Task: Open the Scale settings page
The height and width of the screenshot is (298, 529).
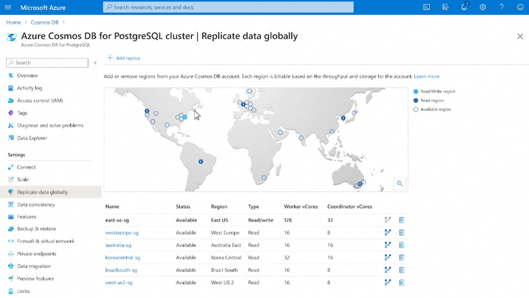Action: (x=23, y=179)
